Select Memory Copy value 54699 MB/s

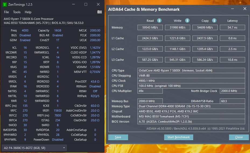205,27
